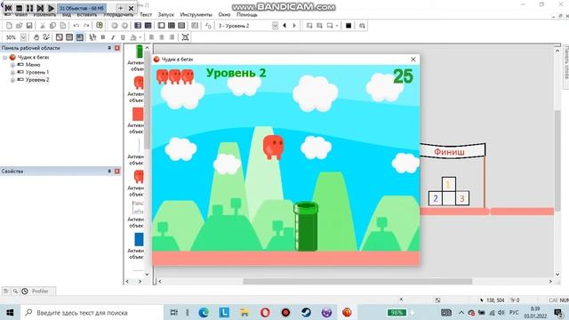Open the Помощь menu
Viewport: 569px width, 320px height.
pos(247,15)
